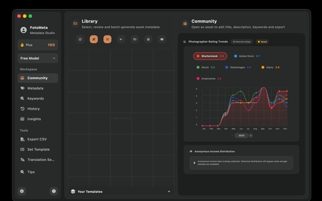Click the 'Jan' month axis label
The width and height of the screenshot is (322, 201).
tap(204, 129)
